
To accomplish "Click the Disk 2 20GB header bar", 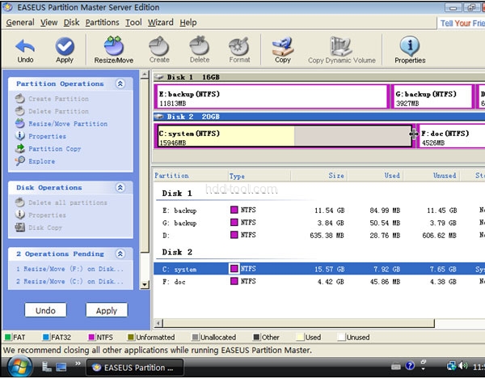I will point(319,117).
